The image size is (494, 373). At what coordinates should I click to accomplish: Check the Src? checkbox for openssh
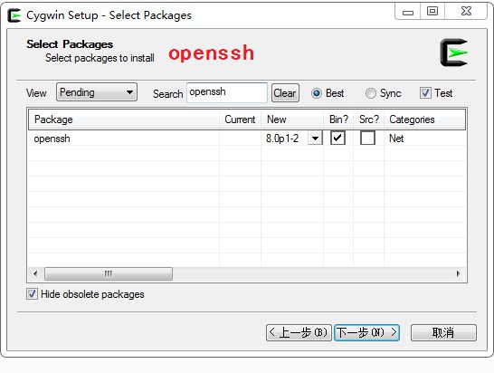point(367,139)
